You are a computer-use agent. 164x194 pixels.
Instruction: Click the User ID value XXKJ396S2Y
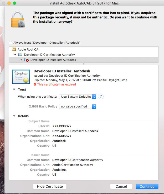[x=62, y=126]
